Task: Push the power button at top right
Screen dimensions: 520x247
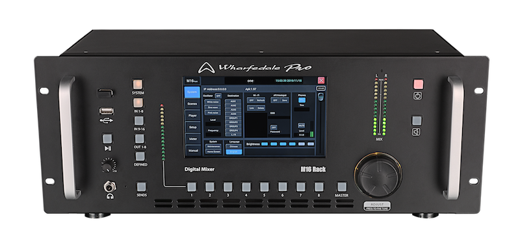Action: click(x=418, y=84)
